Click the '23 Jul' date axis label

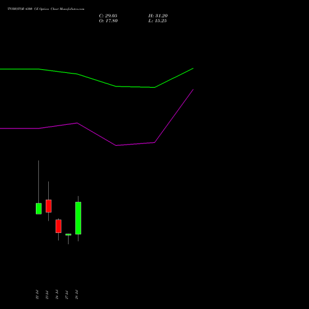[x=47, y=295]
